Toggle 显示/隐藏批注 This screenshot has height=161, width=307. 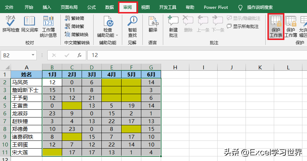tap(243, 18)
